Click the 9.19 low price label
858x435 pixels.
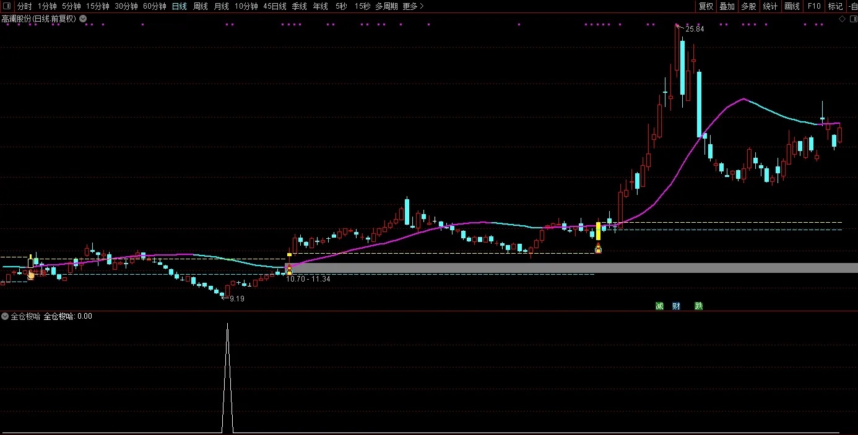click(236, 299)
